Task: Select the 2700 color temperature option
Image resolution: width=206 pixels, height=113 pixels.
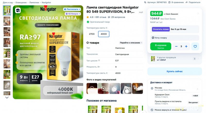Action: [x=92, y=34]
